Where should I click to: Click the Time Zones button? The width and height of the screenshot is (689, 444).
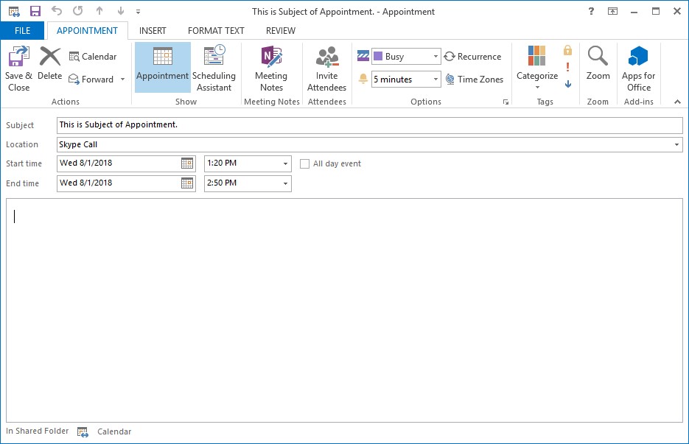pyautogui.click(x=474, y=80)
